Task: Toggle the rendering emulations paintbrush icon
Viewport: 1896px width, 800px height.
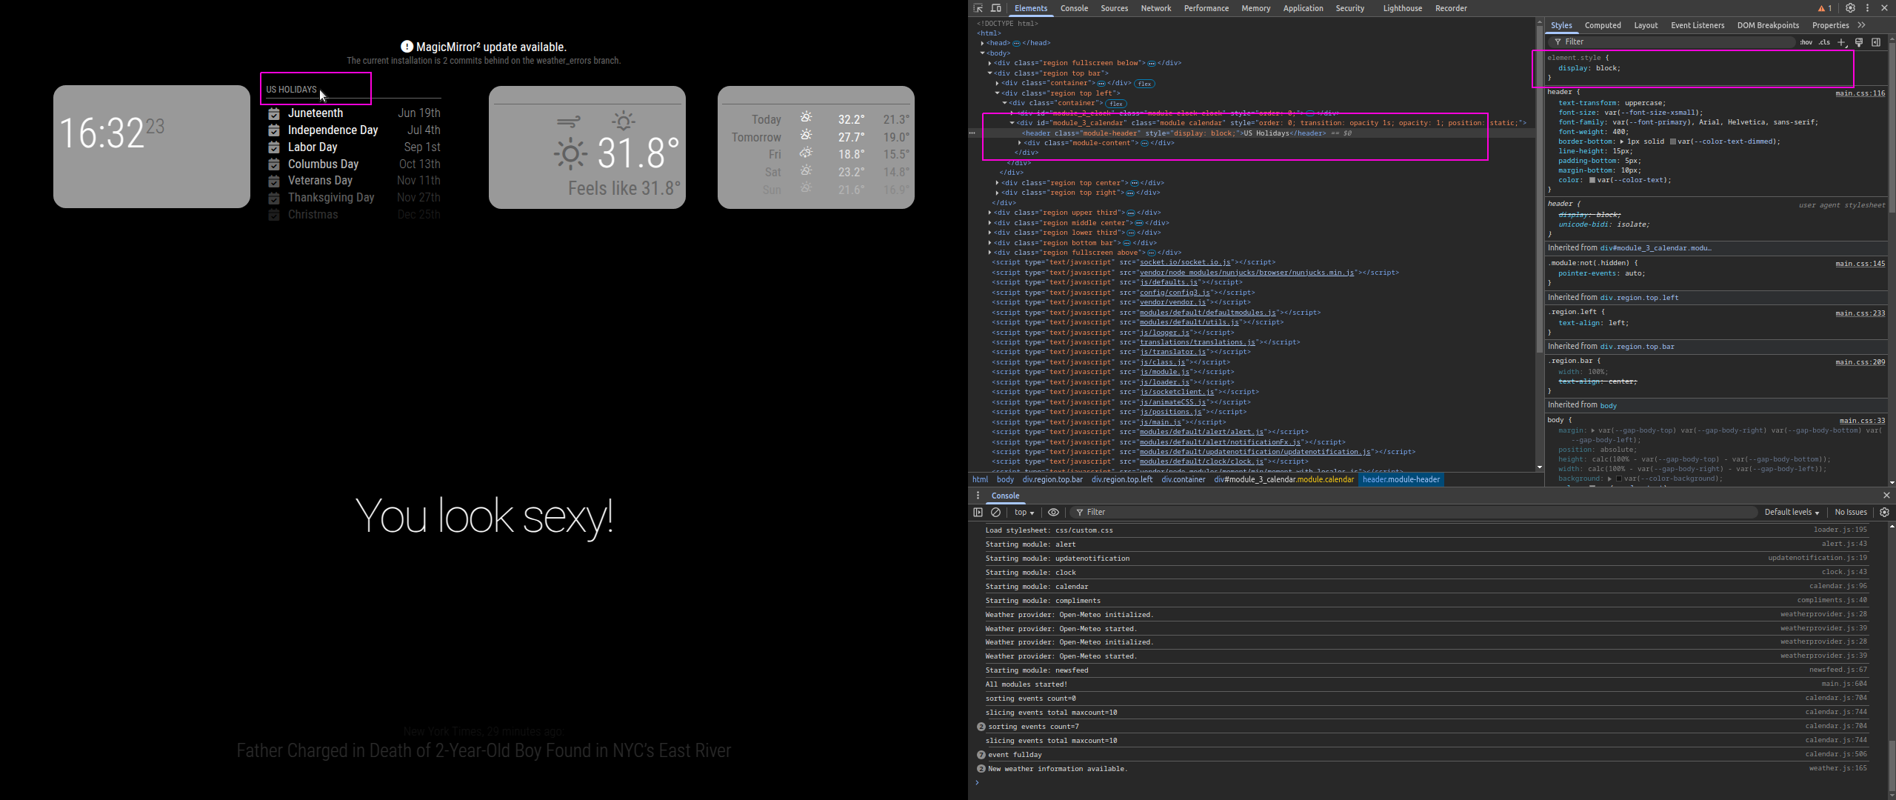Action: (1859, 42)
